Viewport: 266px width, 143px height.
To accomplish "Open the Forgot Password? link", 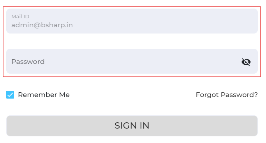I will 227,95.
